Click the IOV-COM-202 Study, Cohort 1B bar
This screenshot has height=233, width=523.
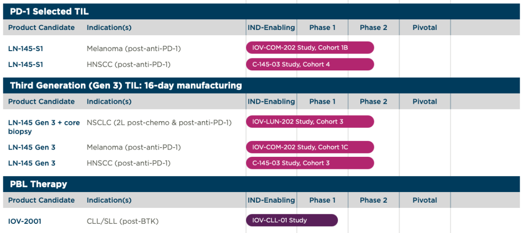[310, 48]
